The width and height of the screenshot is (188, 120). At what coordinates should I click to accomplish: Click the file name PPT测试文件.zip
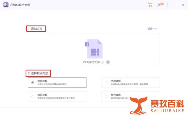(94, 62)
